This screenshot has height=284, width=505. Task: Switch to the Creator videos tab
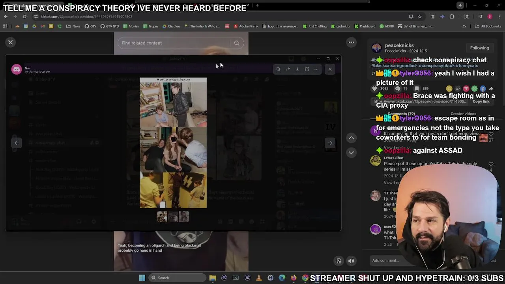pos(463,114)
